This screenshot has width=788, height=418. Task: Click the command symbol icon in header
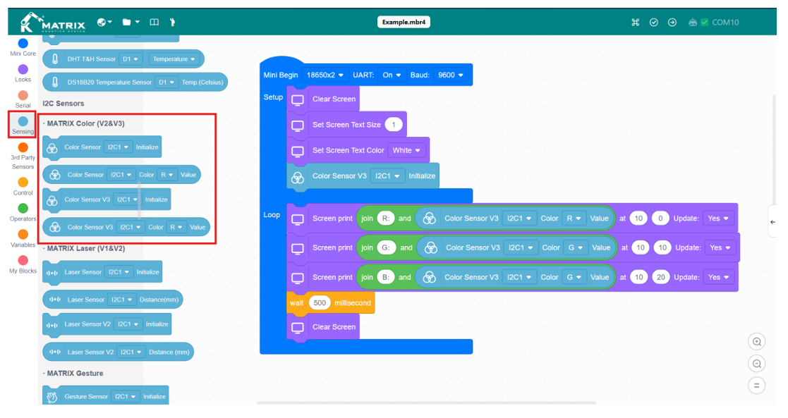635,22
